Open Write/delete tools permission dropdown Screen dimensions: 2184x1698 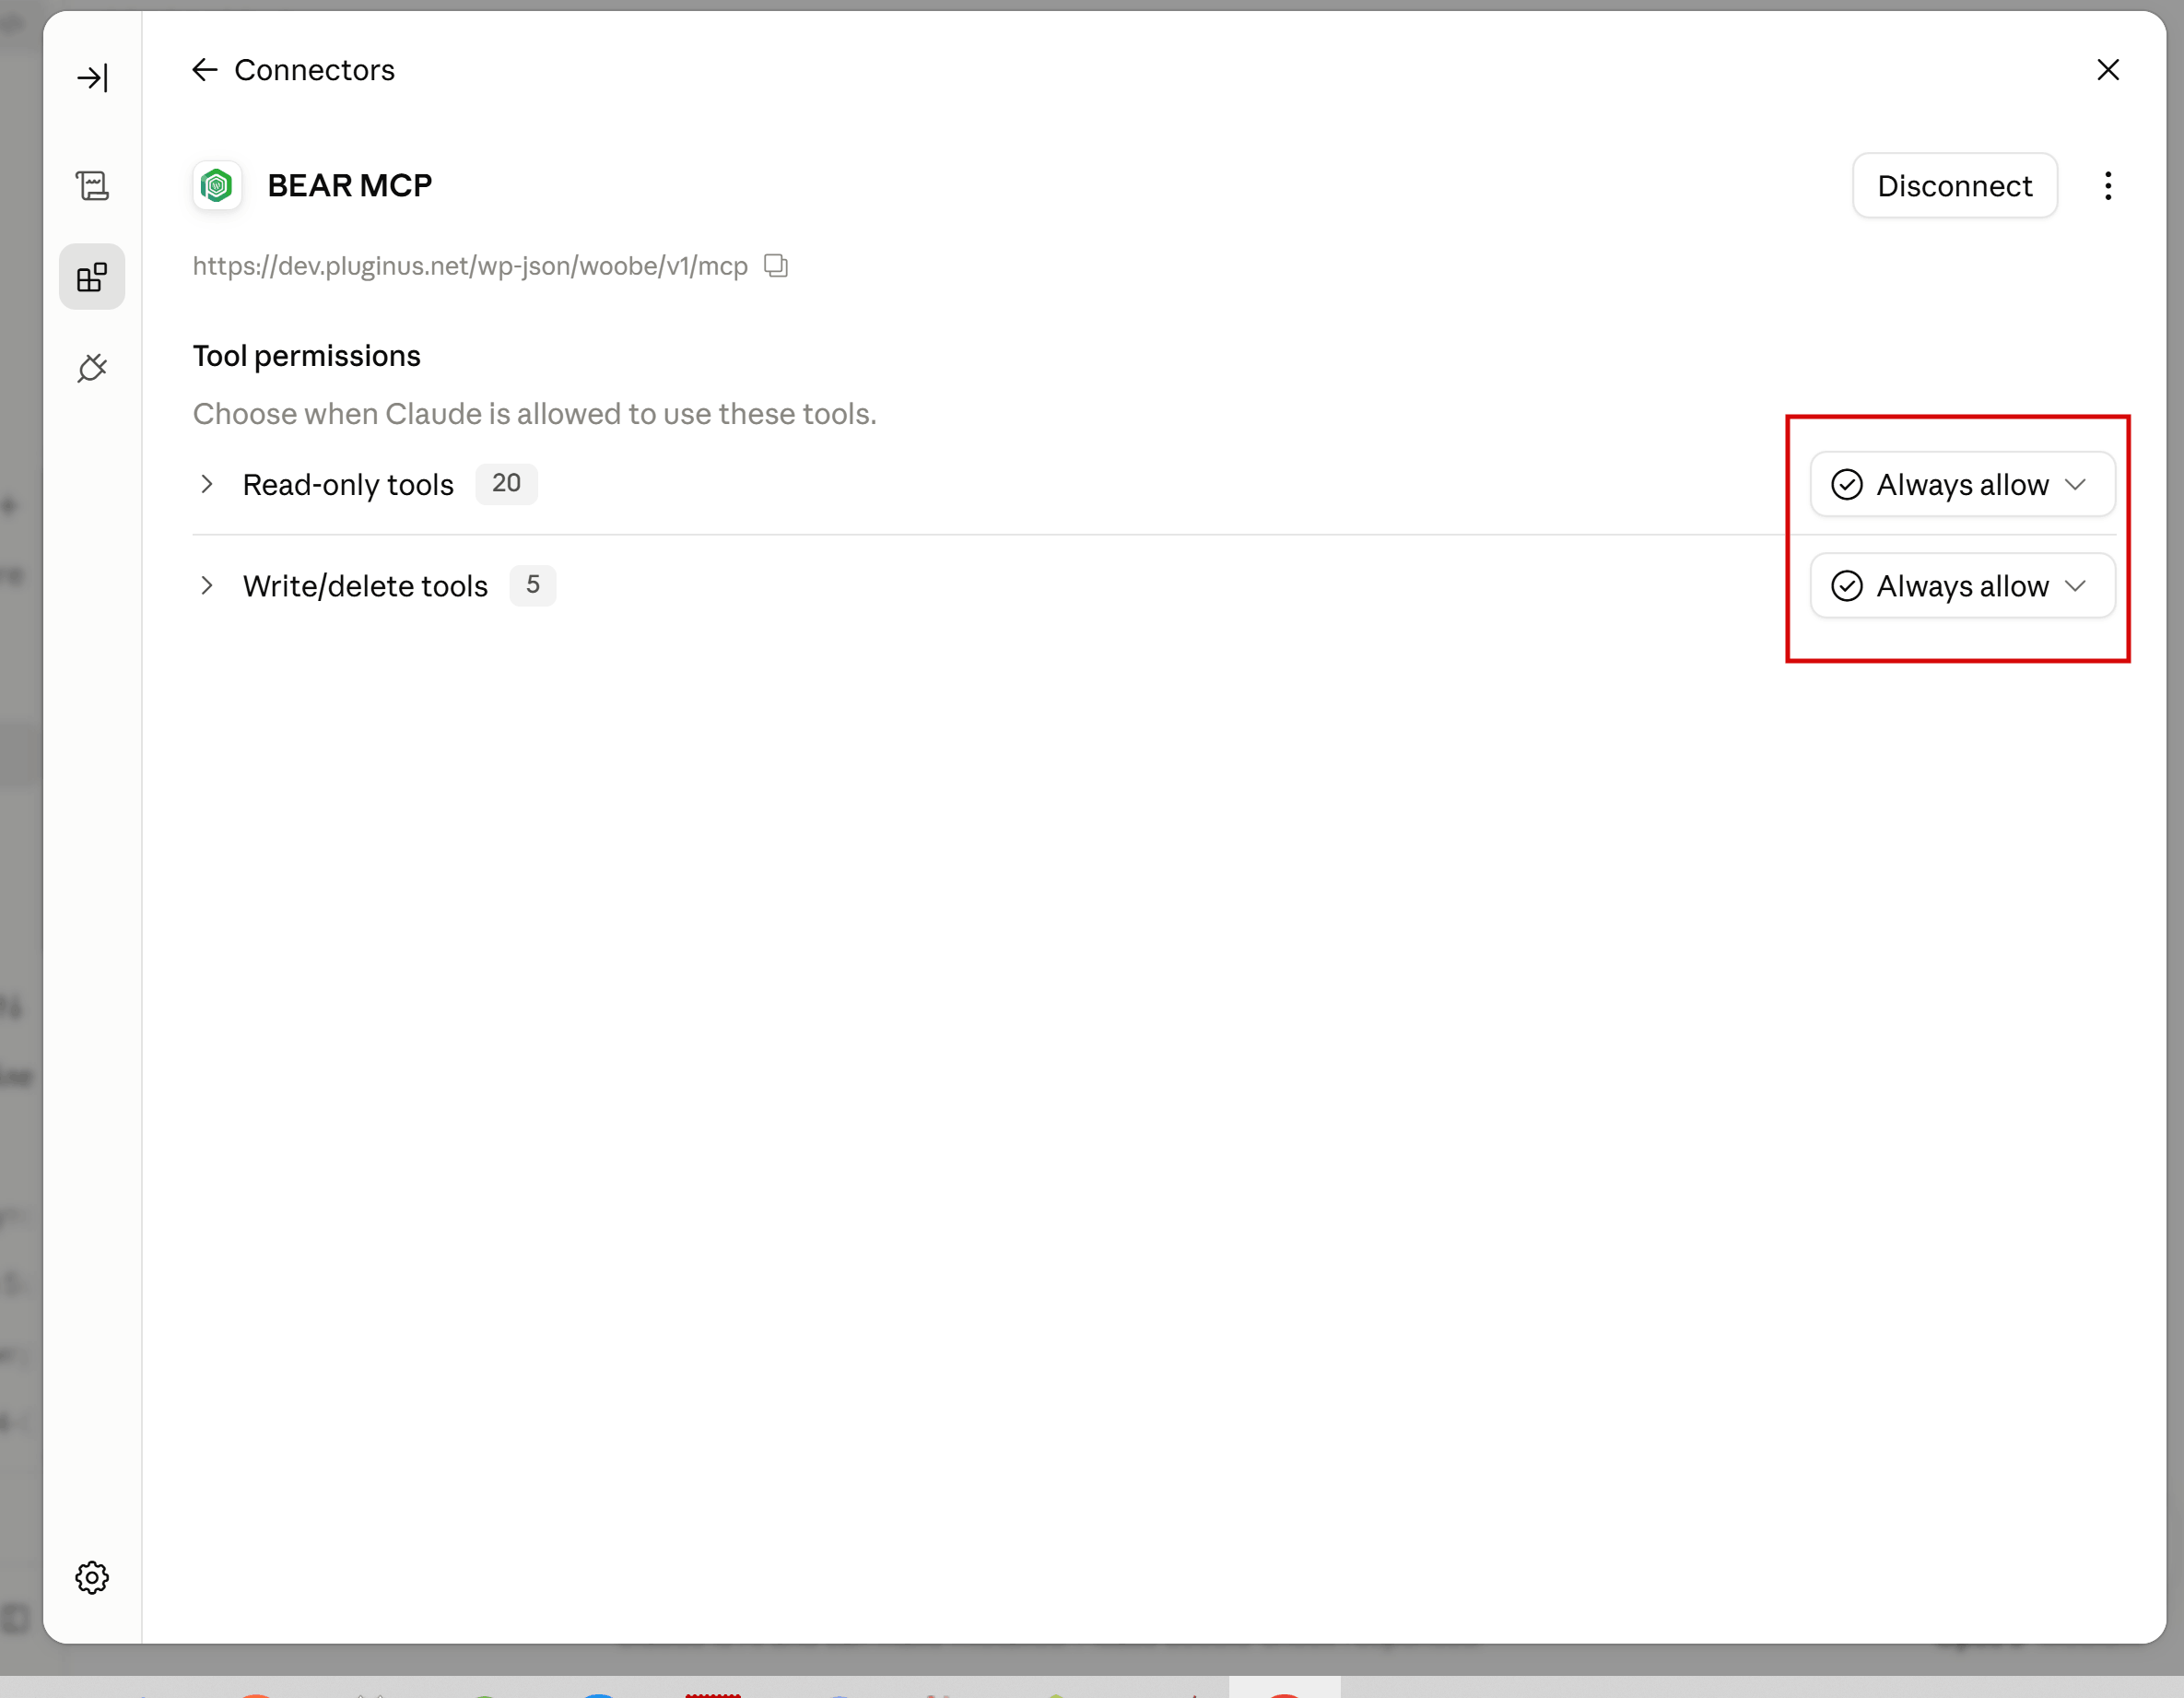[x=1962, y=585]
